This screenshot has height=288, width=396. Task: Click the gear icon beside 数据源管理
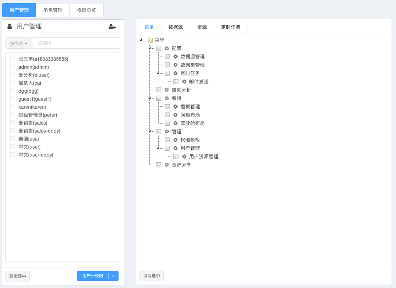(175, 57)
